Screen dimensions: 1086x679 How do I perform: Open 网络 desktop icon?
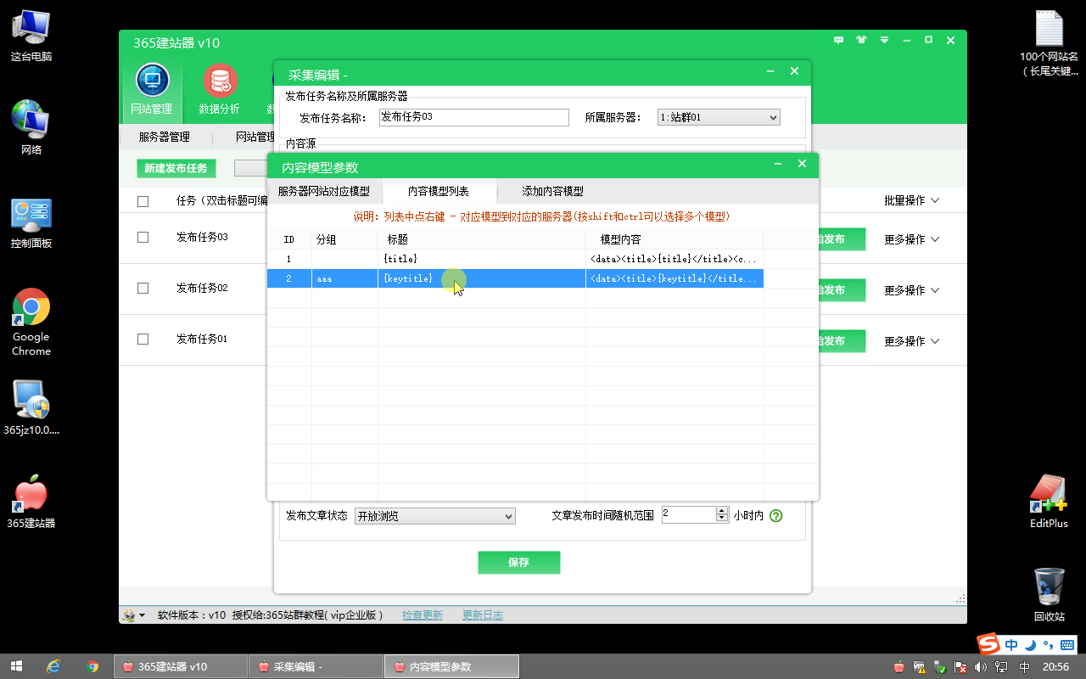[31, 128]
